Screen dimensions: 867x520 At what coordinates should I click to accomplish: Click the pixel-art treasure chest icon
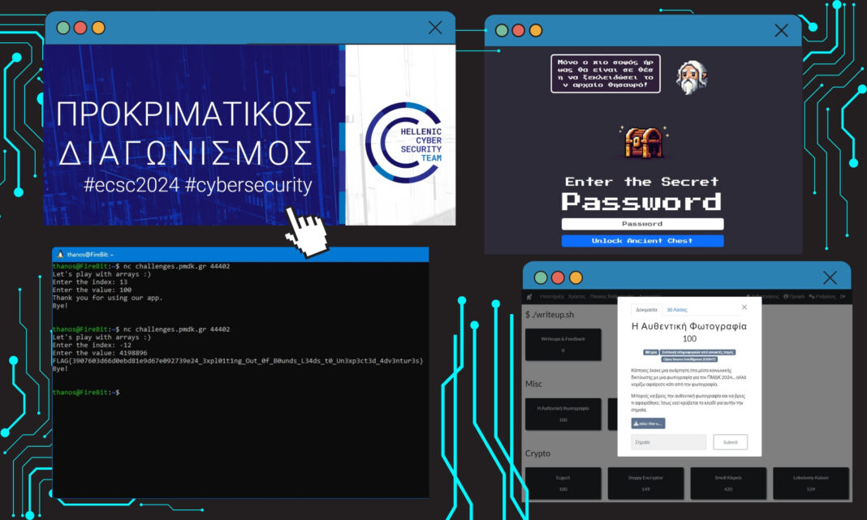[x=642, y=140]
